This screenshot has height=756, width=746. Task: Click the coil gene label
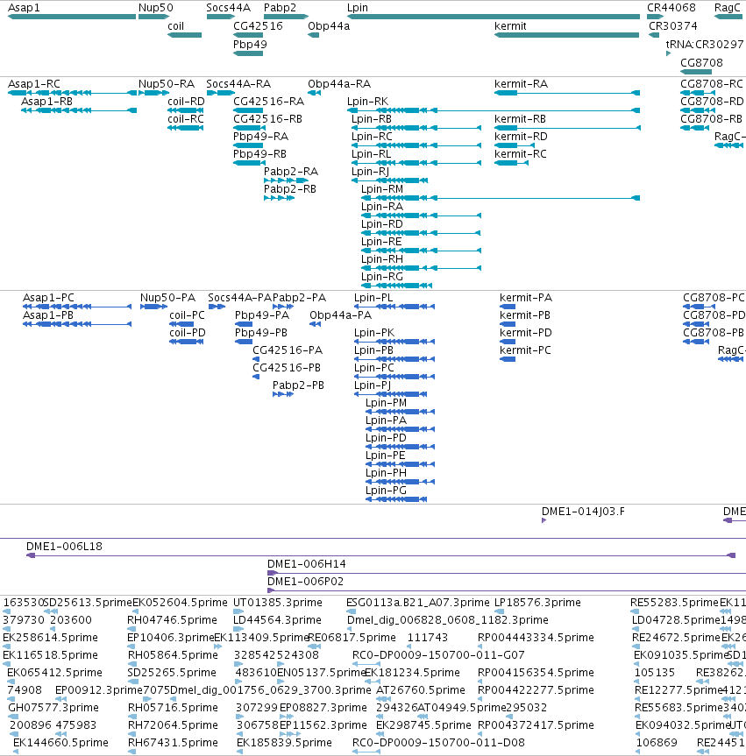click(x=175, y=26)
